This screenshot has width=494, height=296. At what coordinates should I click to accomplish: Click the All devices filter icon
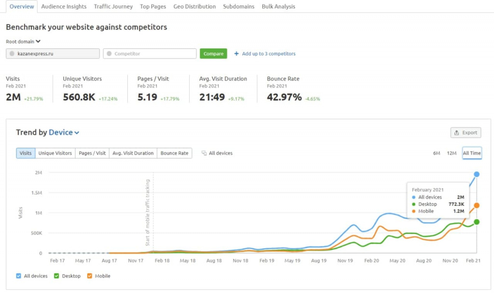(x=204, y=154)
